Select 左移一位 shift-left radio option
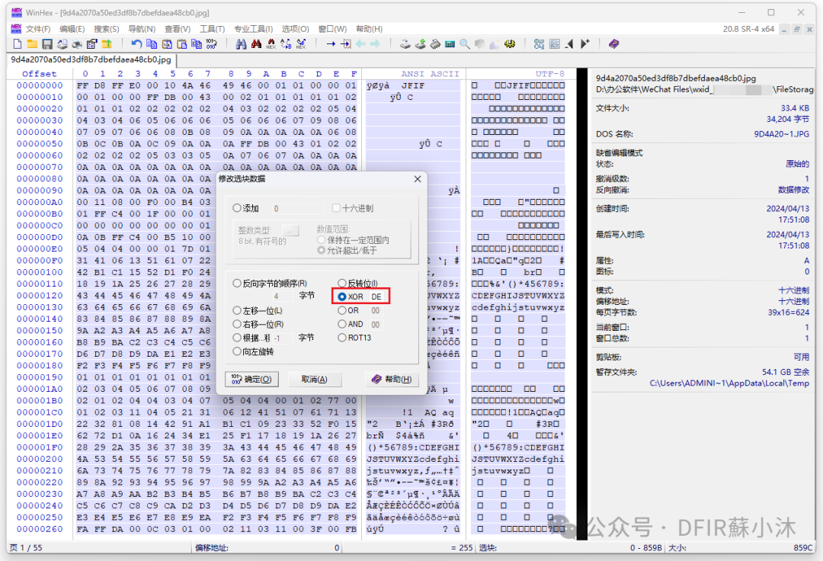Image resolution: width=823 pixels, height=561 pixels. [x=237, y=311]
